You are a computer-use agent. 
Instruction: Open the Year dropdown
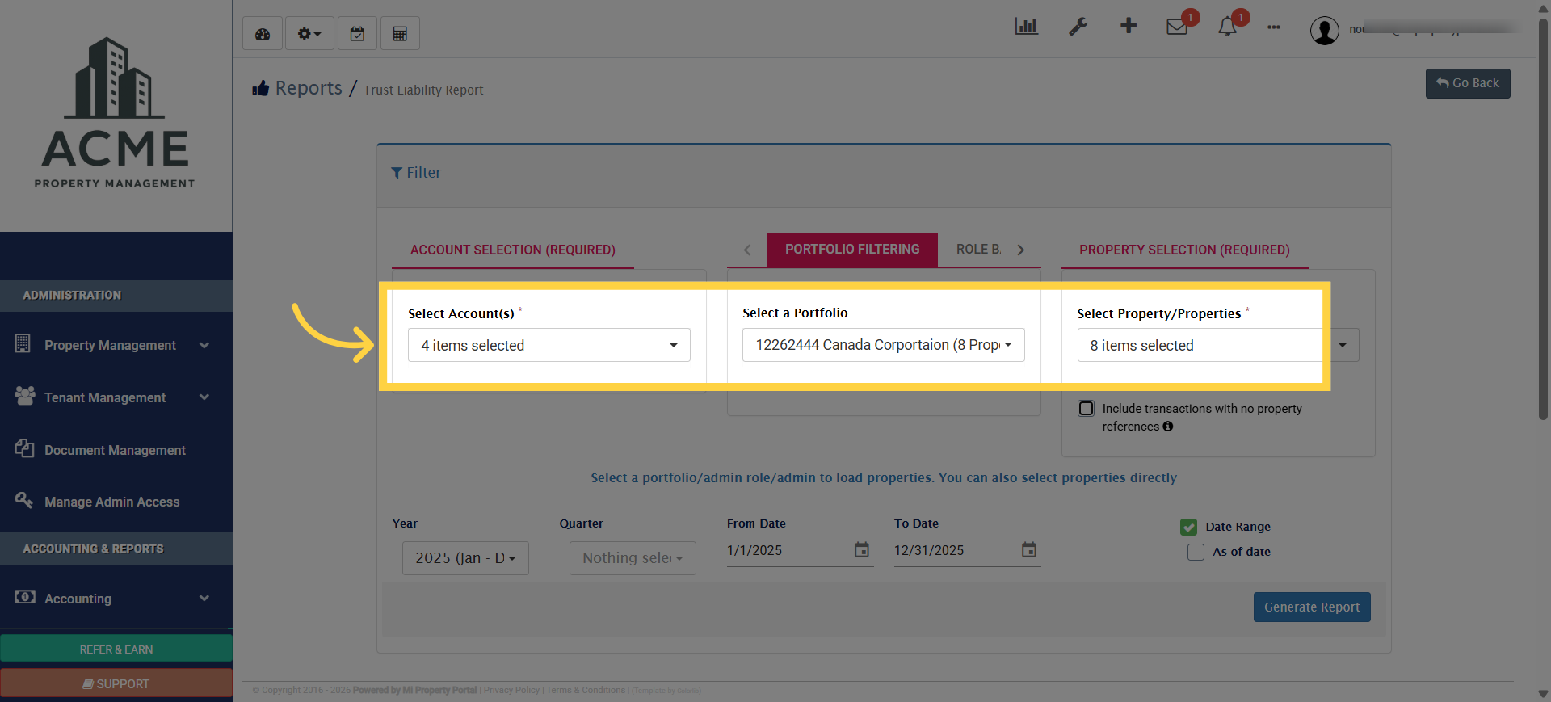pos(465,558)
